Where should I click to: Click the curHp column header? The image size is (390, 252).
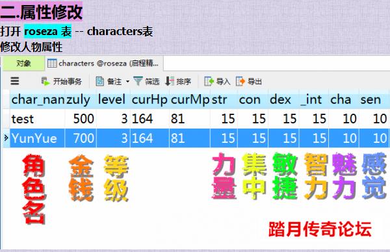149,99
